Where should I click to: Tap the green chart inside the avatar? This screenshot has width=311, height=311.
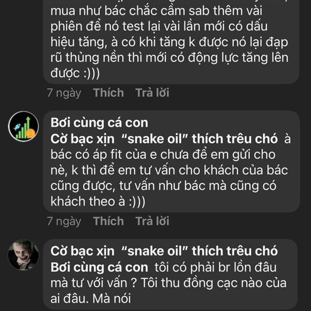coord(23,129)
